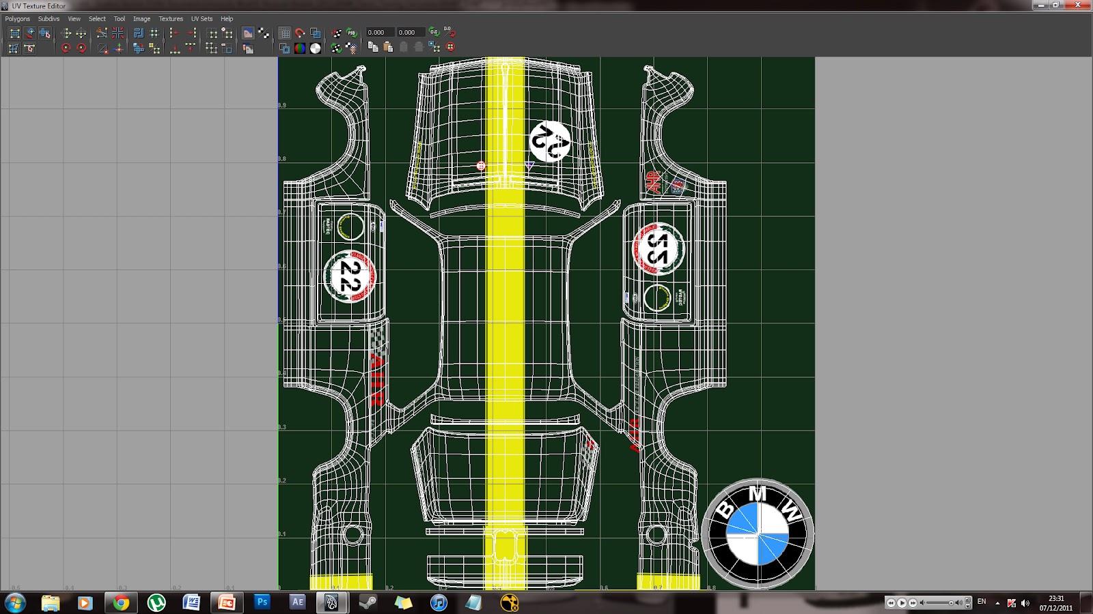The height and width of the screenshot is (614, 1093).
Task: Enable pixel snapping with the magnet icon
Action: pos(300,32)
